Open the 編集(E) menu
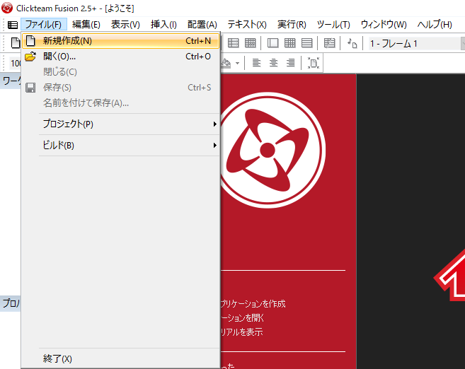465x369 pixels. tap(86, 24)
